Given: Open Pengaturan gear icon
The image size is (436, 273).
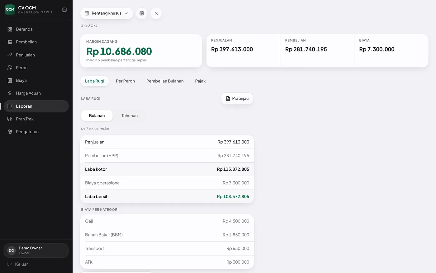Looking at the screenshot, I should [x=10, y=132].
